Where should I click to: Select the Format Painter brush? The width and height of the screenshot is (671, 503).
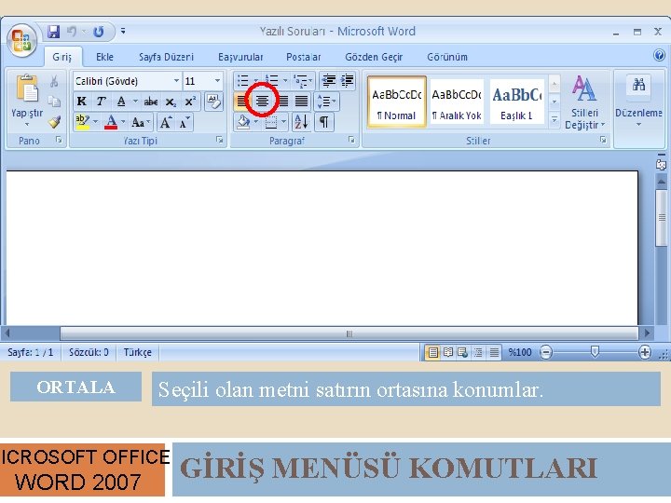(x=54, y=122)
